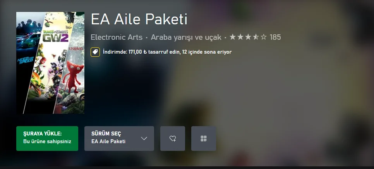Open the SÜRÜM SEÇ version dropdown
Screen dimensions: 374x169
pyautogui.click(x=119, y=139)
